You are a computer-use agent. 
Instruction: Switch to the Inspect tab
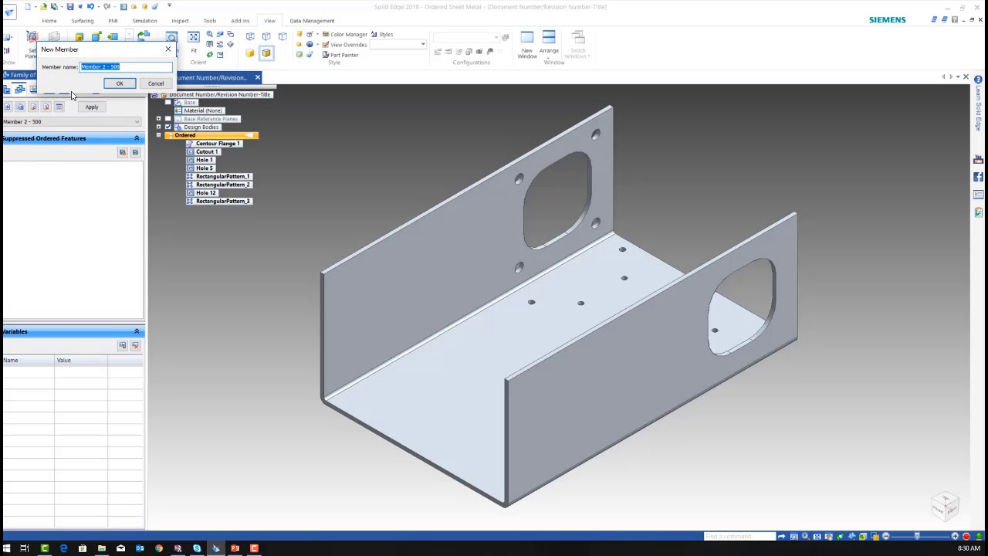pyautogui.click(x=180, y=21)
